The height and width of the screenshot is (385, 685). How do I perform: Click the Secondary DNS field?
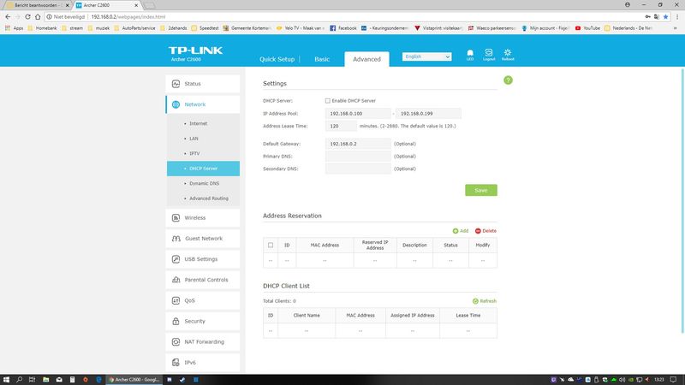(x=358, y=169)
